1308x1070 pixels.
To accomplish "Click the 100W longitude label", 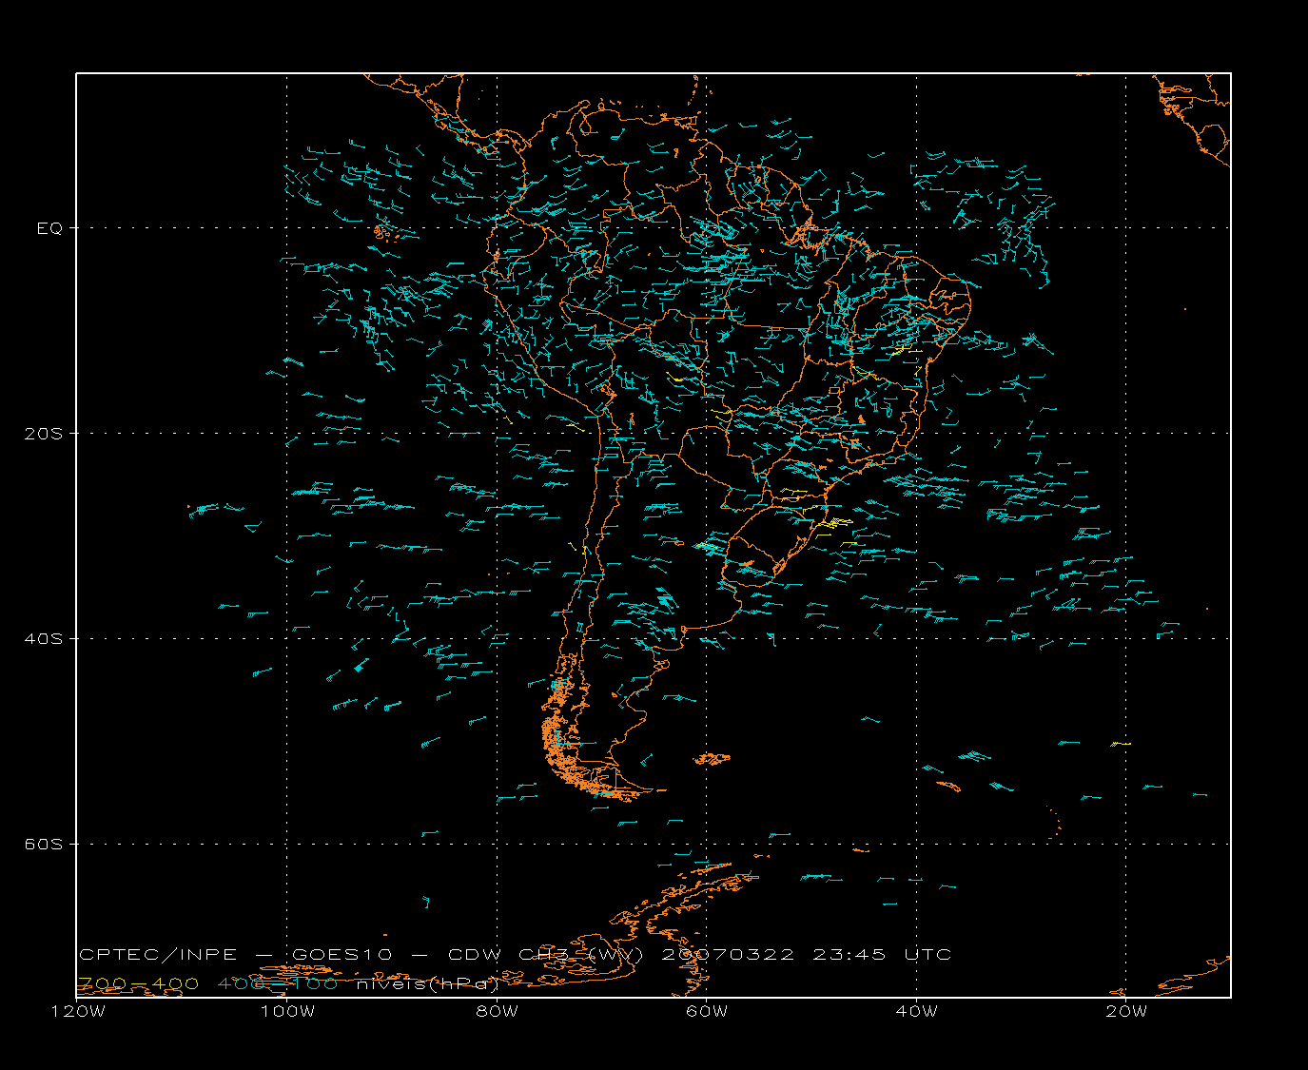I will (287, 1012).
